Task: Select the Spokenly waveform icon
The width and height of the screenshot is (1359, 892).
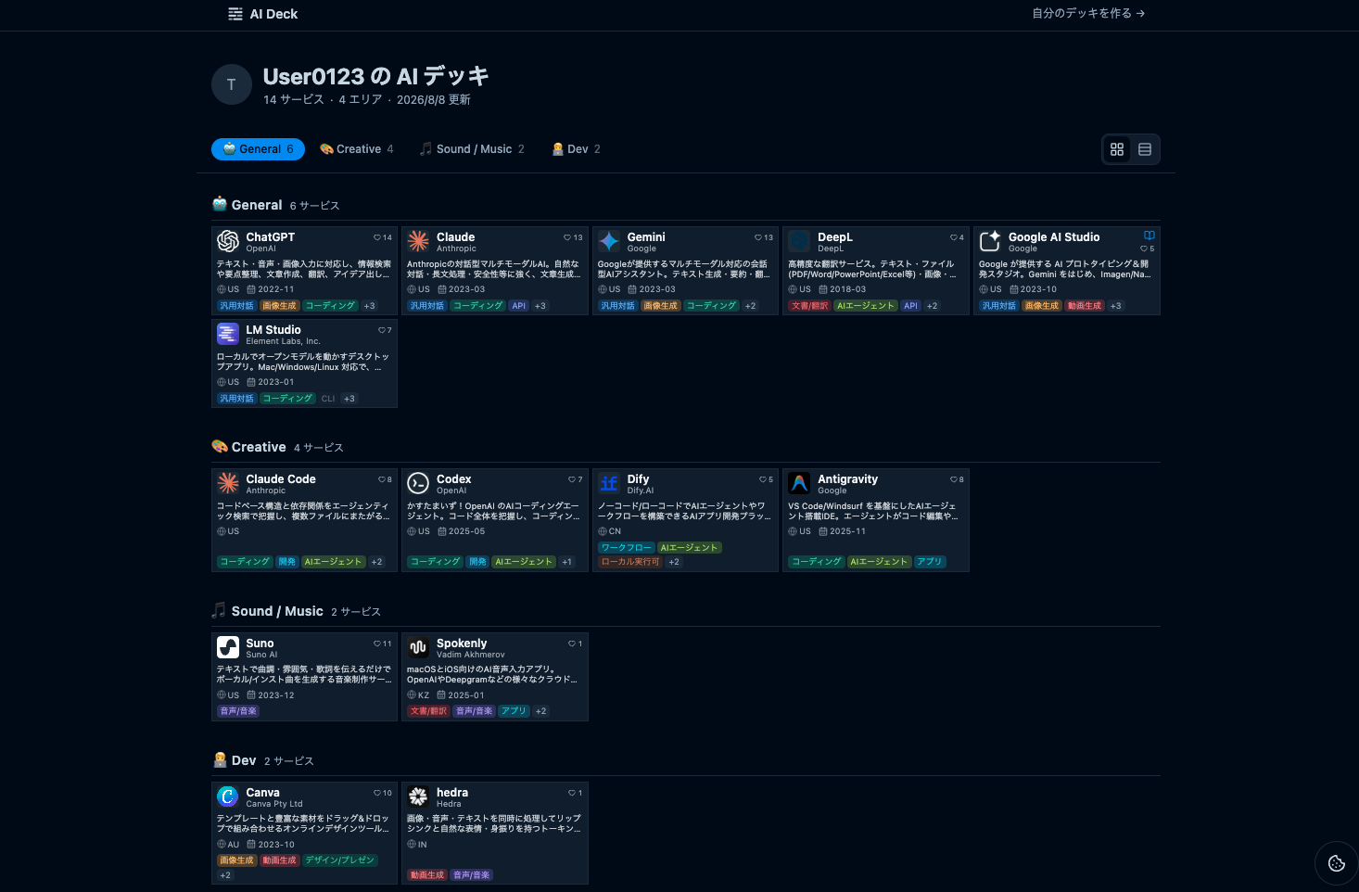Action: 418,647
